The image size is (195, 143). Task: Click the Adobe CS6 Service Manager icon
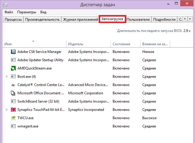[13, 52]
